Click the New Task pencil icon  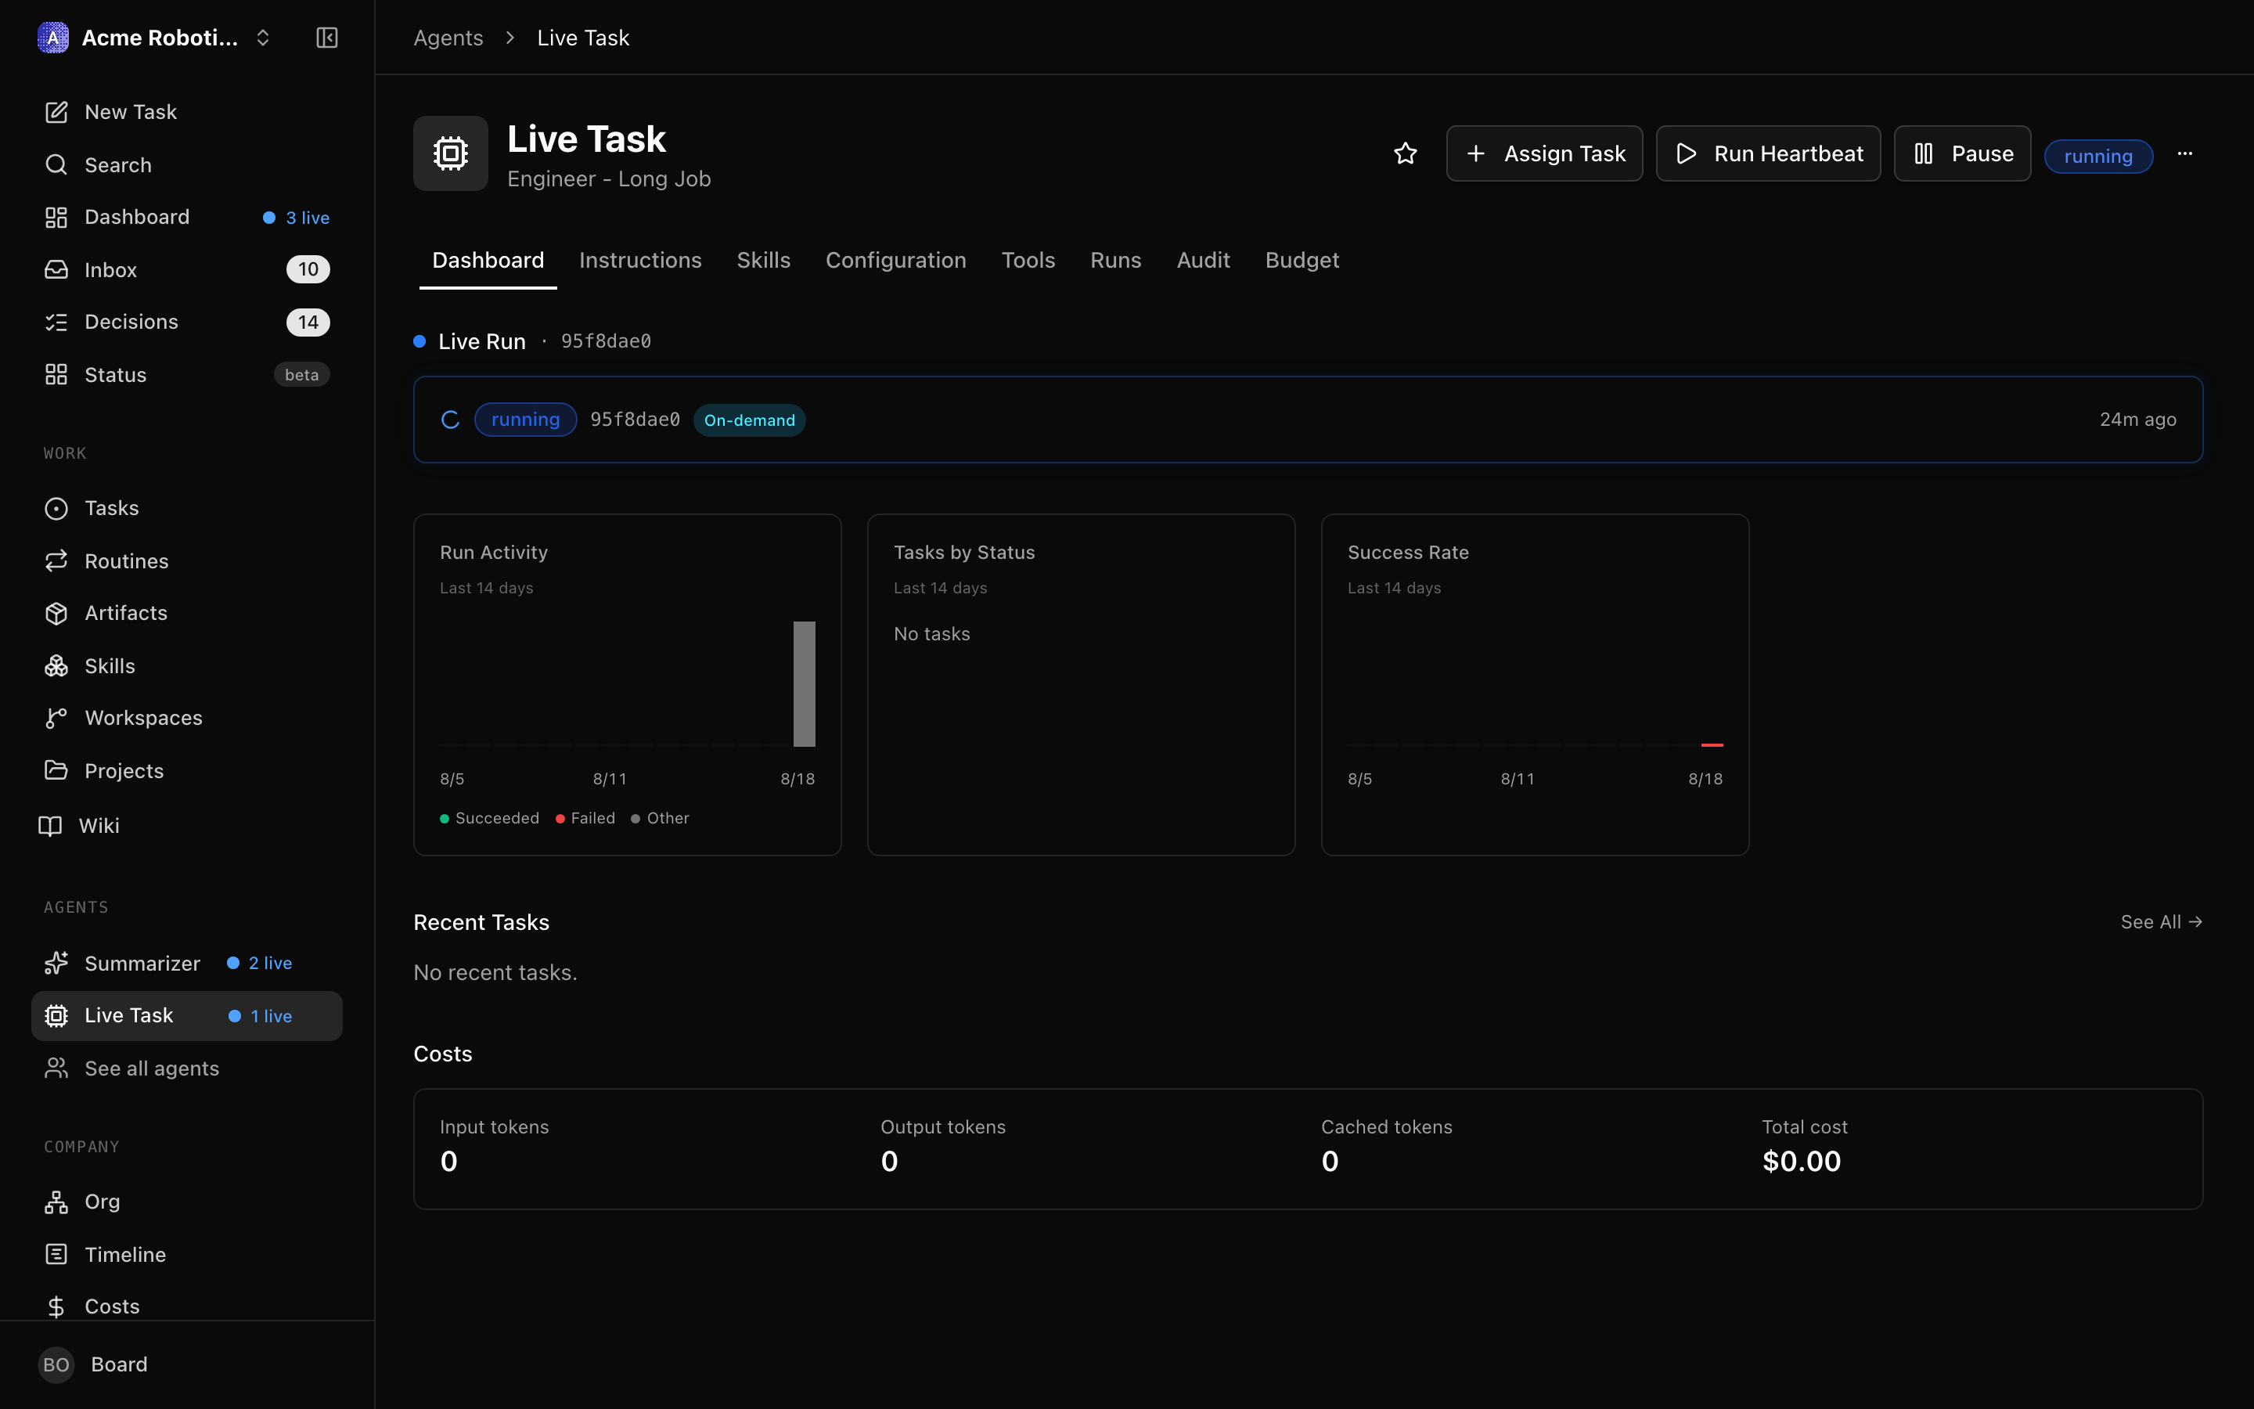click(56, 112)
